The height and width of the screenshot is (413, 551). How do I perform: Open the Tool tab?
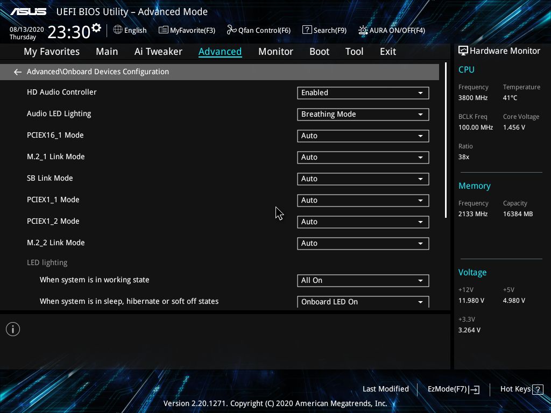[x=354, y=52]
